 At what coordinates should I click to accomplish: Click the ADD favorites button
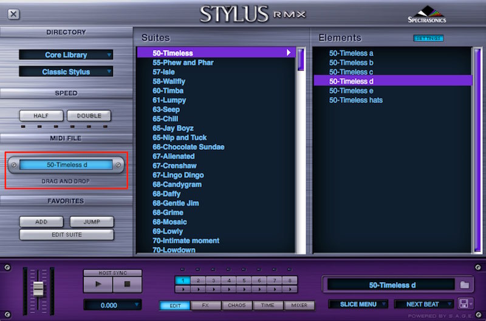pyautogui.click(x=41, y=221)
